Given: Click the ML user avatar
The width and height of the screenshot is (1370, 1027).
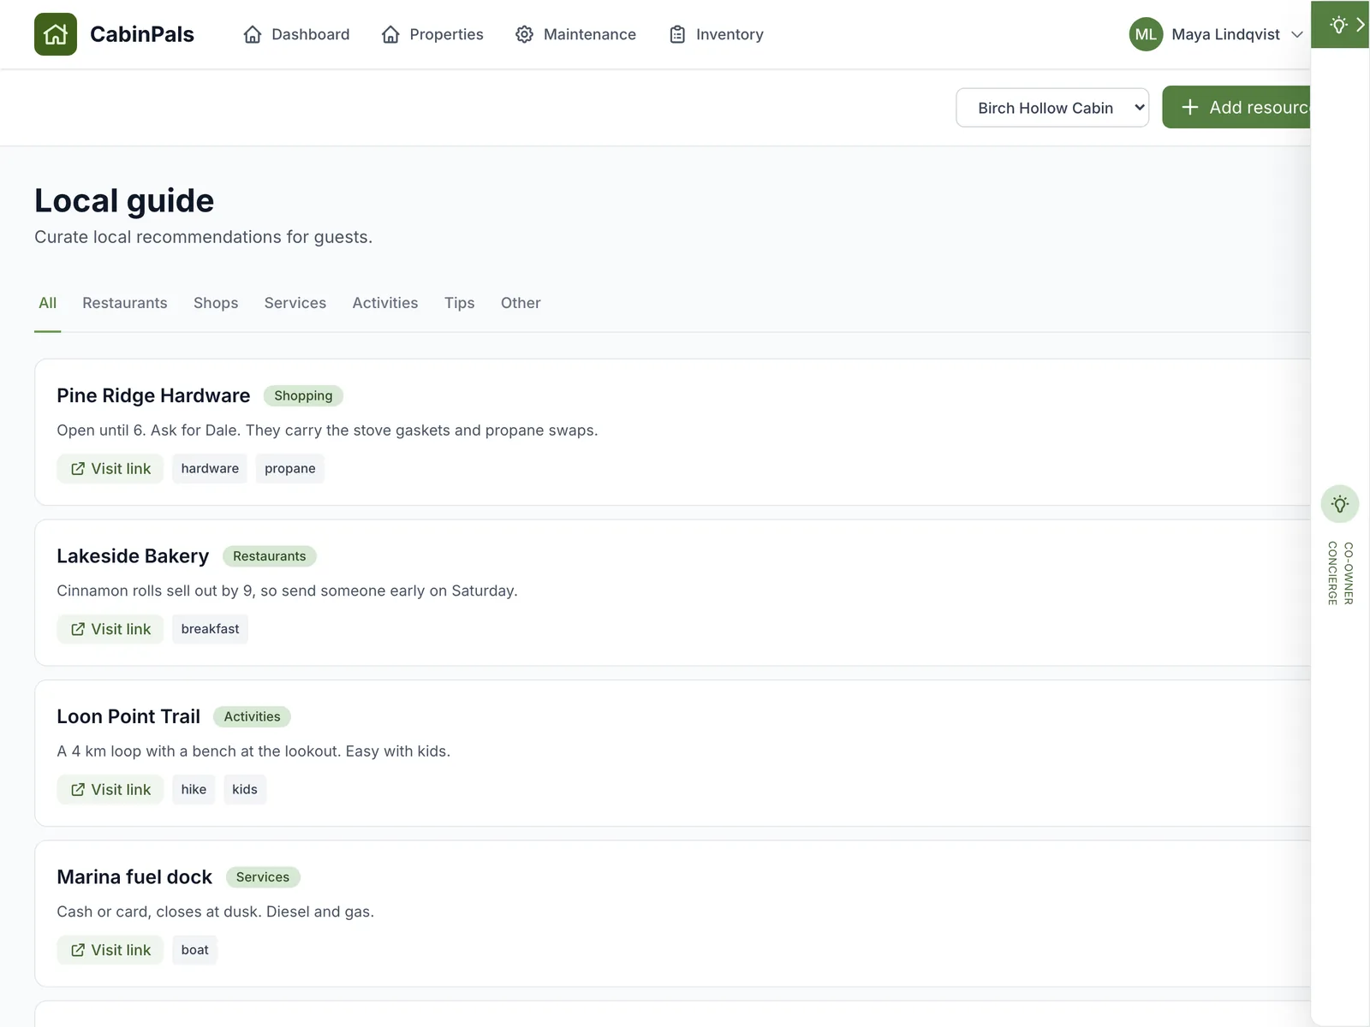Looking at the screenshot, I should point(1146,34).
